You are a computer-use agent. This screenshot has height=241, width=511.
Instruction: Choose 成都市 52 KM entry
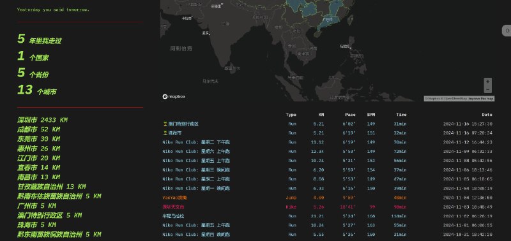[x=38, y=129]
